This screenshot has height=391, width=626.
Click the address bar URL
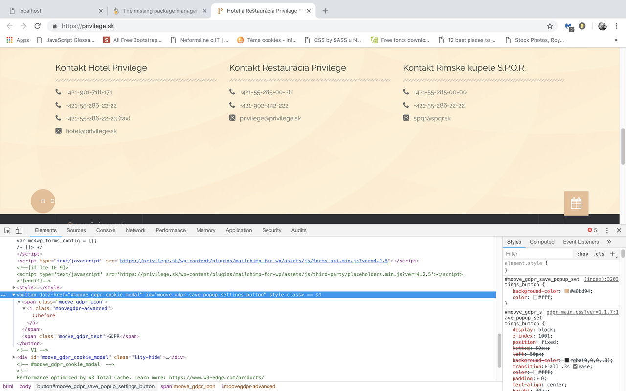88,26
